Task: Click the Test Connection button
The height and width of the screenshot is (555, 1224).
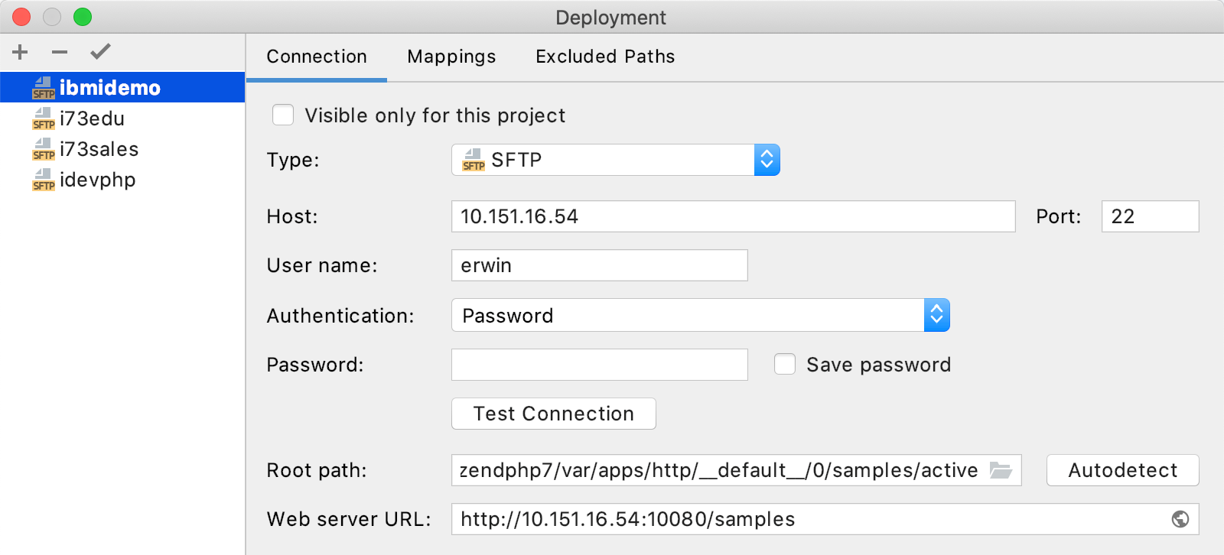Action: [554, 414]
